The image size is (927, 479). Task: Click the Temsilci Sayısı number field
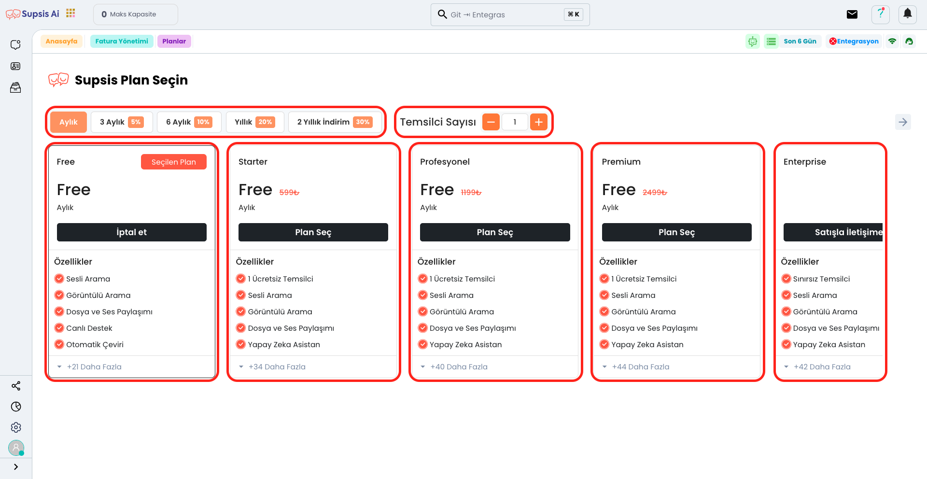(x=515, y=122)
